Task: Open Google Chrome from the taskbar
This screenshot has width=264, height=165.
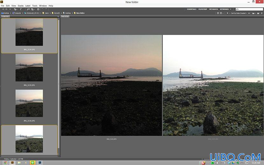Action: [x=5, y=163]
